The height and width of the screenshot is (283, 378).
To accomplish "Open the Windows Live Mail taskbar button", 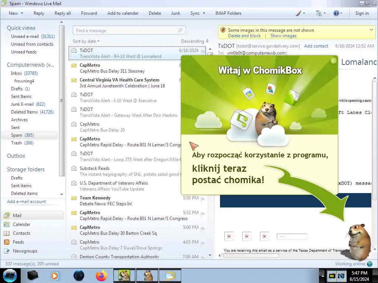I will click(x=170, y=276).
